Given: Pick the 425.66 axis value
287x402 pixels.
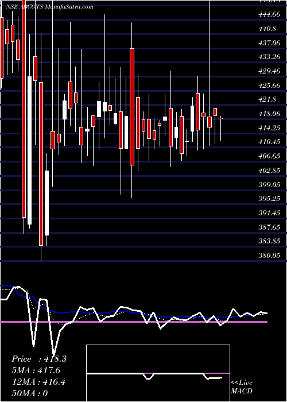Looking at the screenshot, I should coord(270,85).
